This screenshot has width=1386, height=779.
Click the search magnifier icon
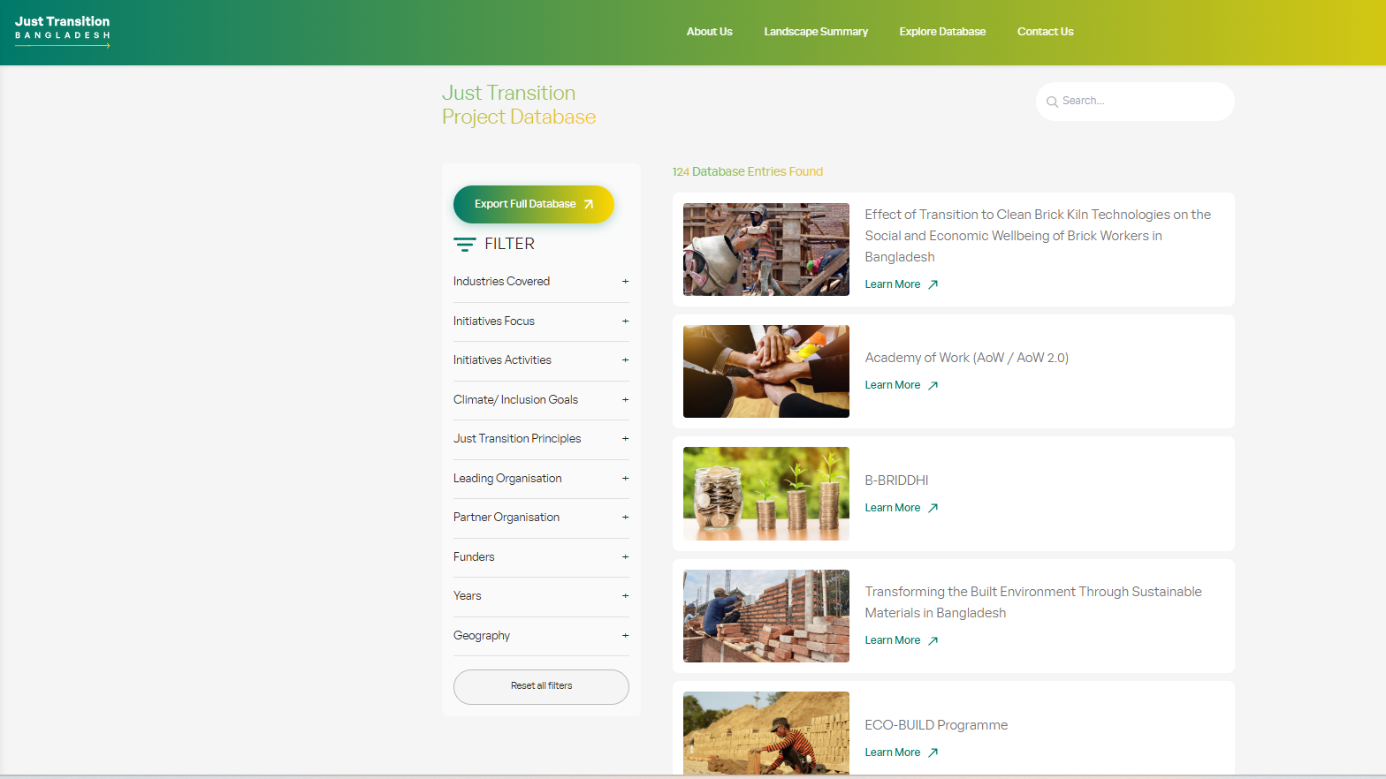(x=1052, y=102)
